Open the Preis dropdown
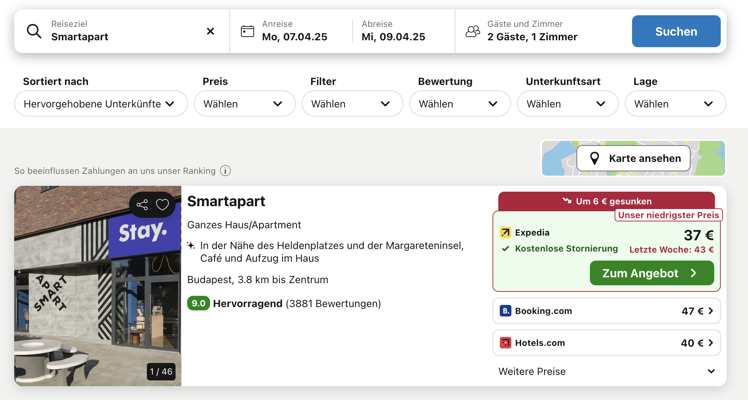Screen dimensions: 748x400 (x=245, y=103)
